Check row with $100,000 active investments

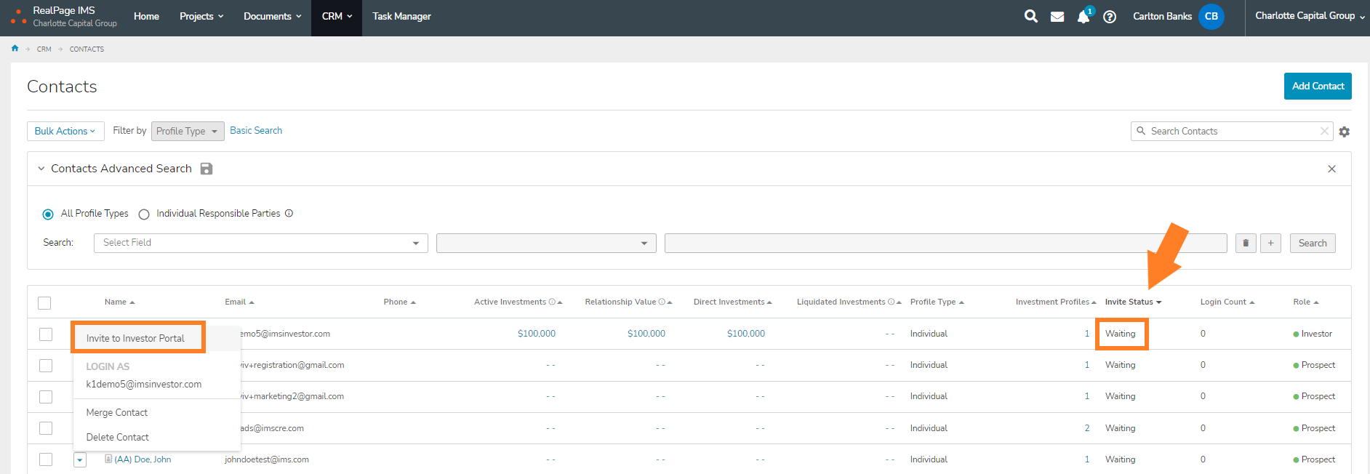point(46,334)
